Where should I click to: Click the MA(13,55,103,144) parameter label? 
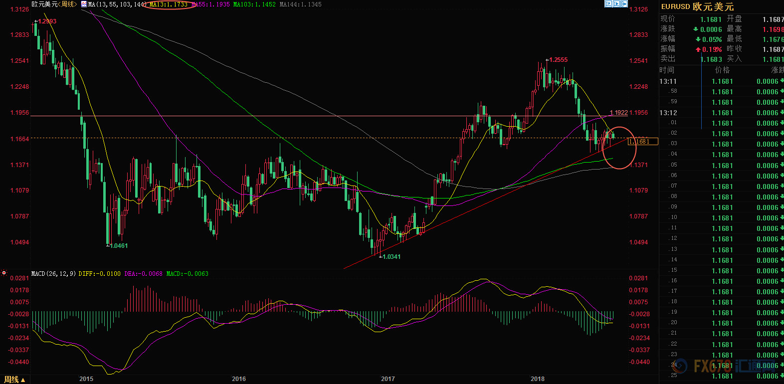[118, 4]
